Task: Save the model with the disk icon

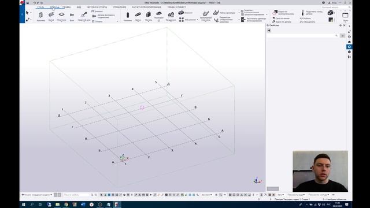Action: coord(28,3)
